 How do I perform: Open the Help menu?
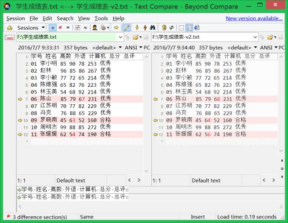[x=118, y=18]
